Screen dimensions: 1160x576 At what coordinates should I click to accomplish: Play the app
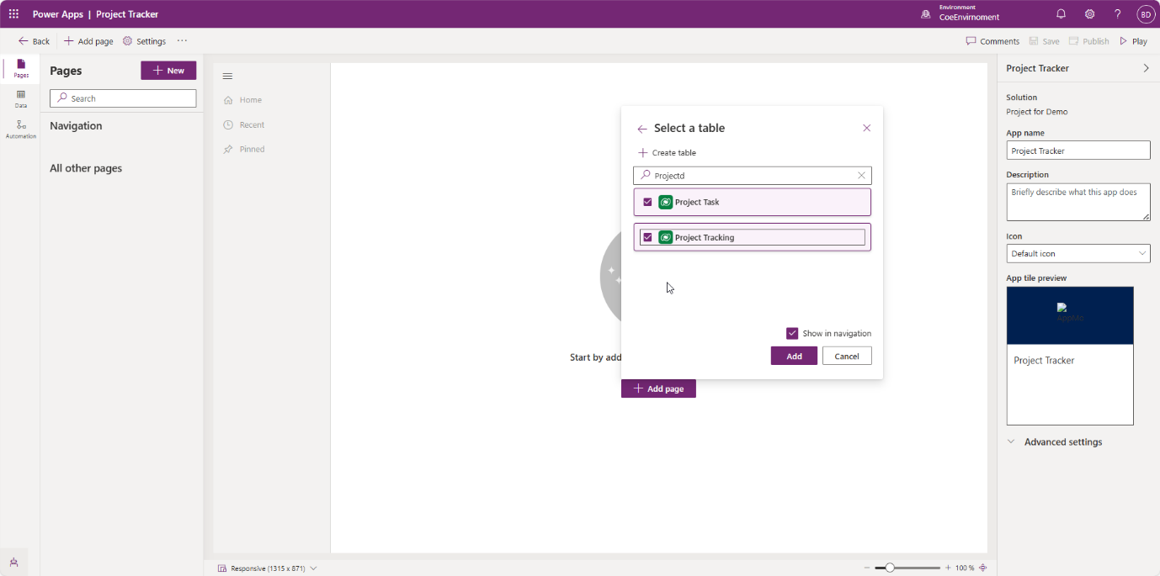point(1133,41)
